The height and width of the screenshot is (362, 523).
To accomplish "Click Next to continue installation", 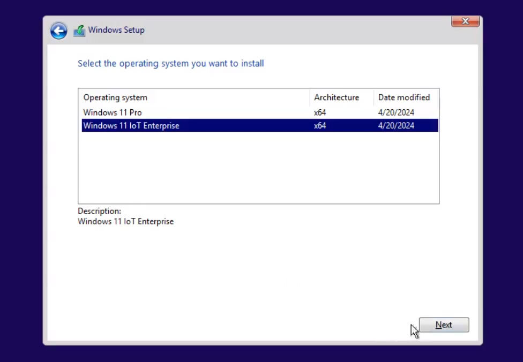I will (x=444, y=325).
